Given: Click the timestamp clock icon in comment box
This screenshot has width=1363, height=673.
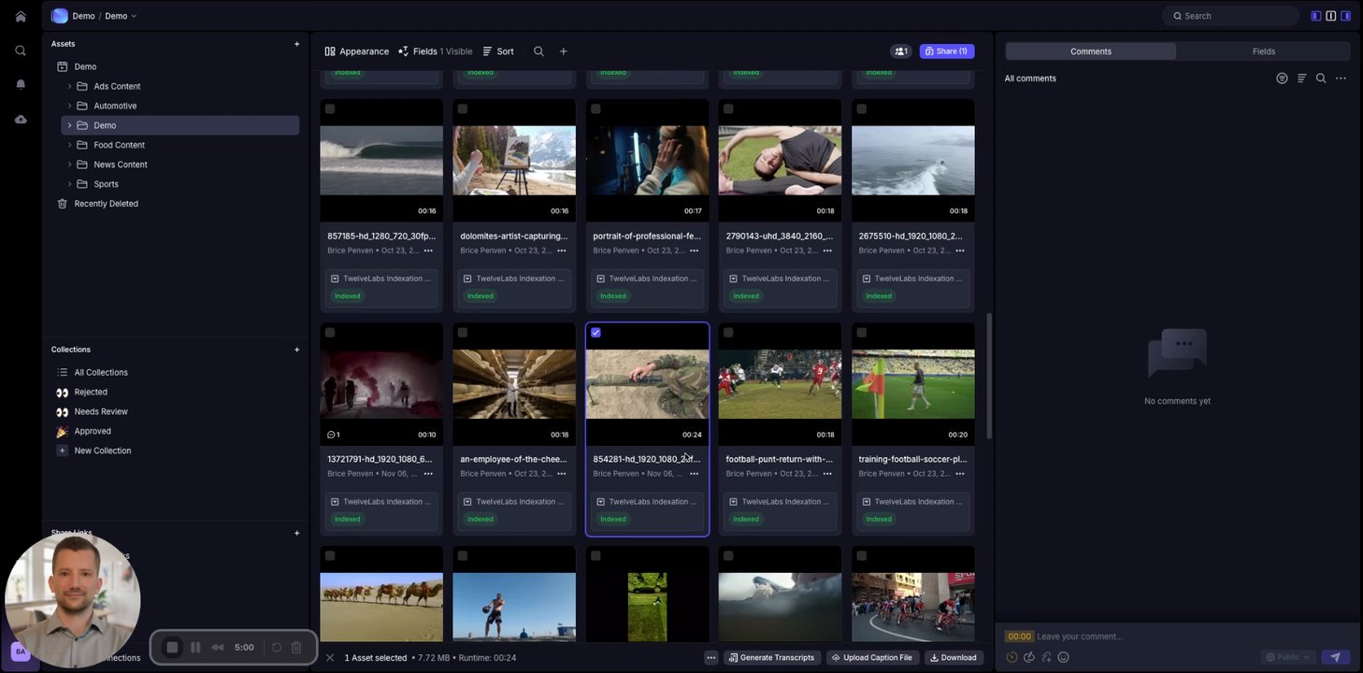Looking at the screenshot, I should 1011,657.
